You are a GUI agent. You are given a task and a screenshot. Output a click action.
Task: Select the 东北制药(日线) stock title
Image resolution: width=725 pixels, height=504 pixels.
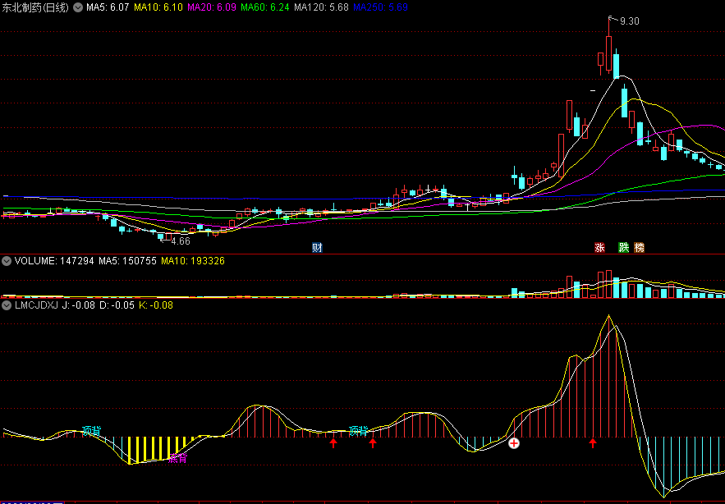pos(35,7)
